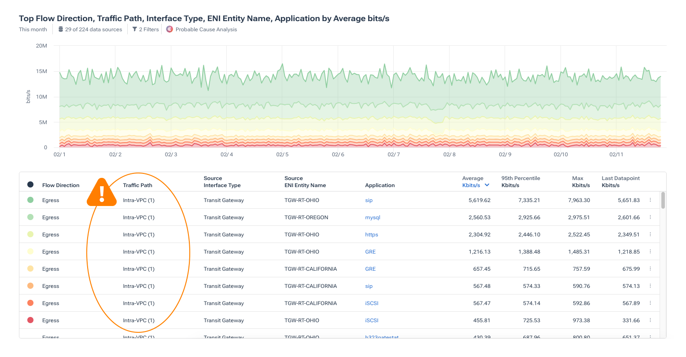The image size is (686, 357).
Task: Click average value '5,619.62'
Action: coord(479,200)
